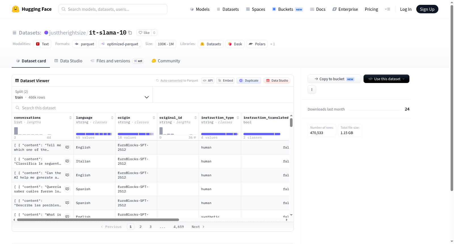The image size is (454, 244).
Task: Open the Docs page
Action: point(318,9)
